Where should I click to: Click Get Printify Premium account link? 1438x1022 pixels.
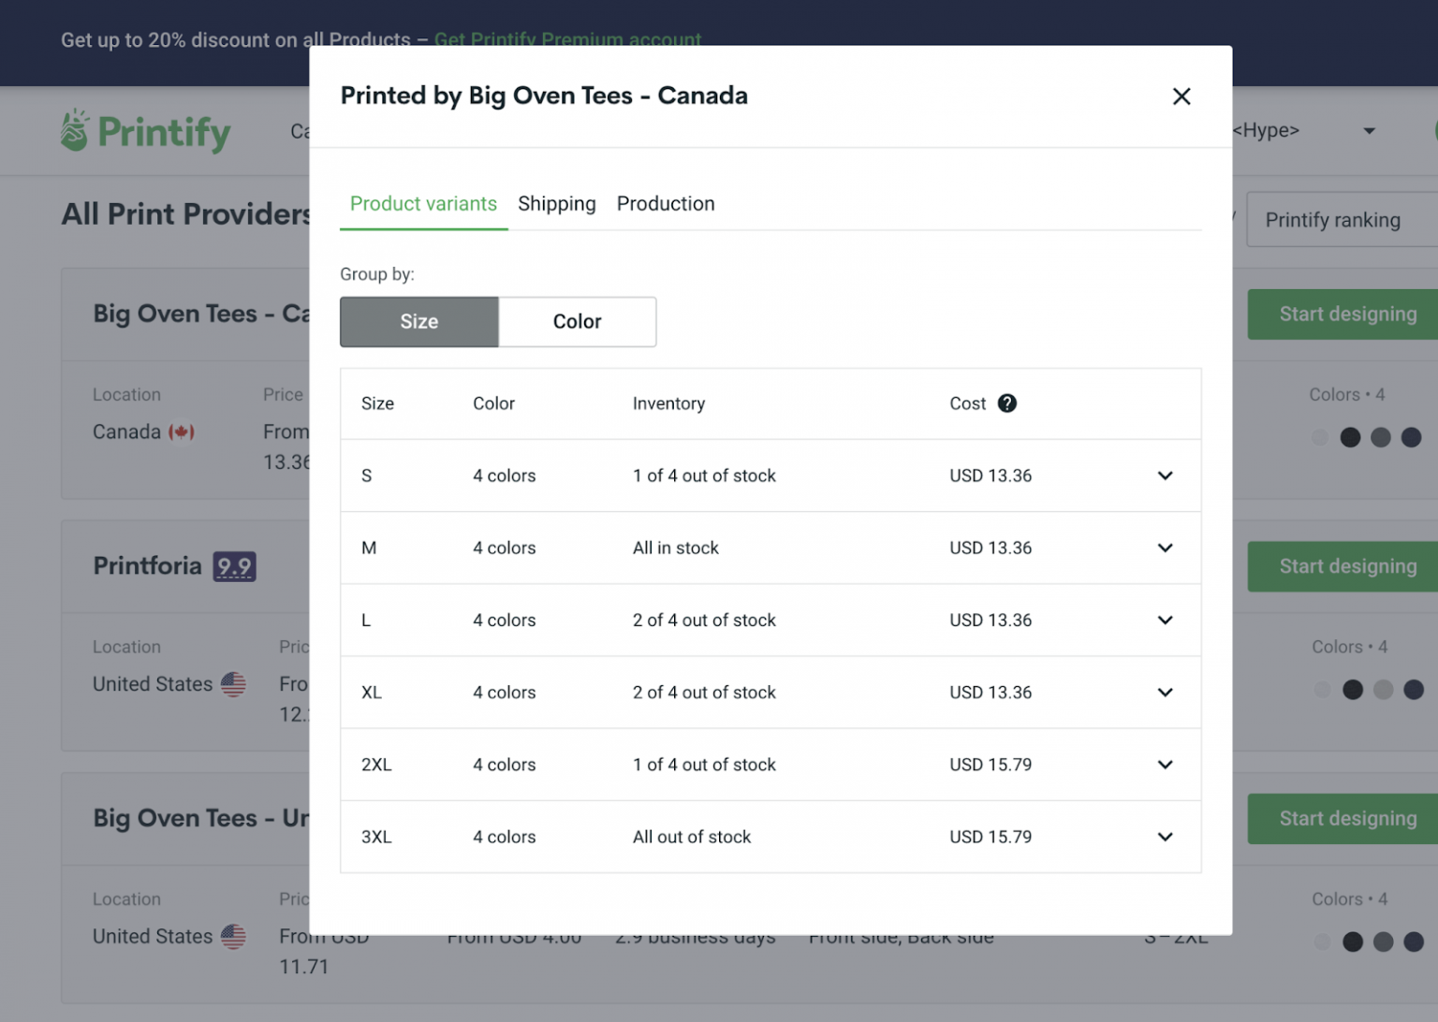[568, 40]
